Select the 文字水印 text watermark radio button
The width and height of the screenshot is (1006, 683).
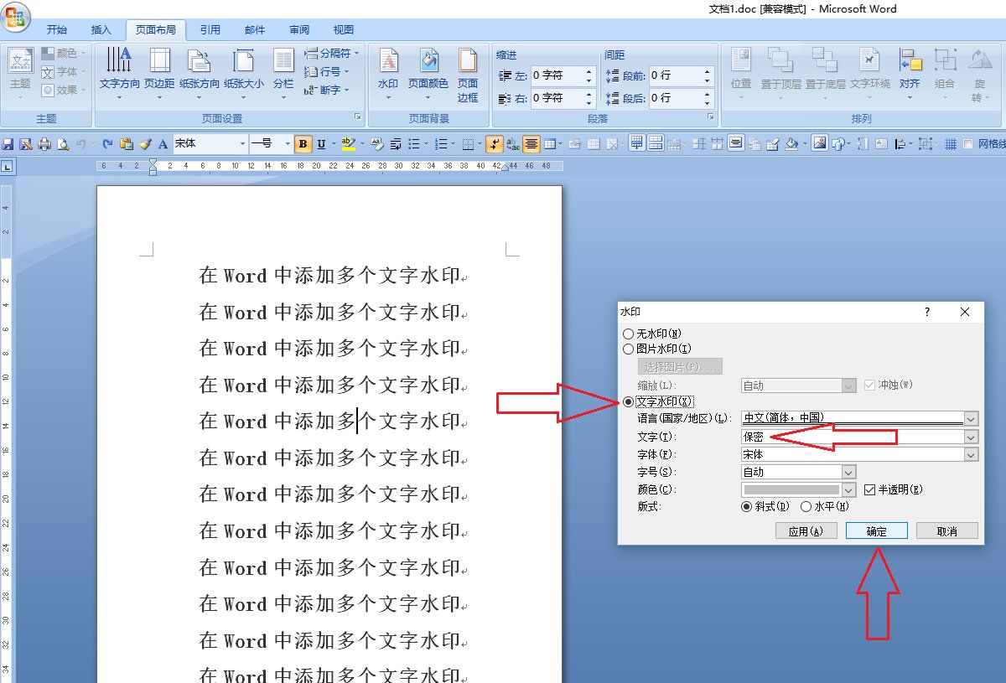coord(628,401)
